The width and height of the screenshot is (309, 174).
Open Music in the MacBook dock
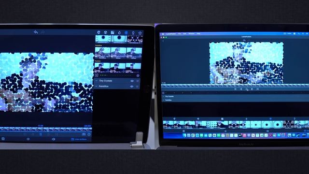(x=244, y=135)
